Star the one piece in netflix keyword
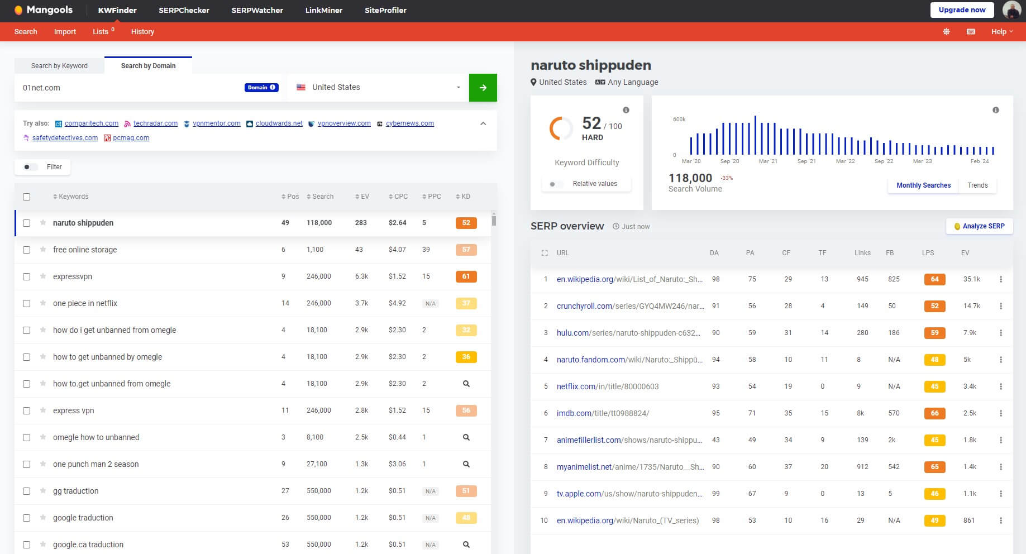The image size is (1026, 554). tap(43, 303)
